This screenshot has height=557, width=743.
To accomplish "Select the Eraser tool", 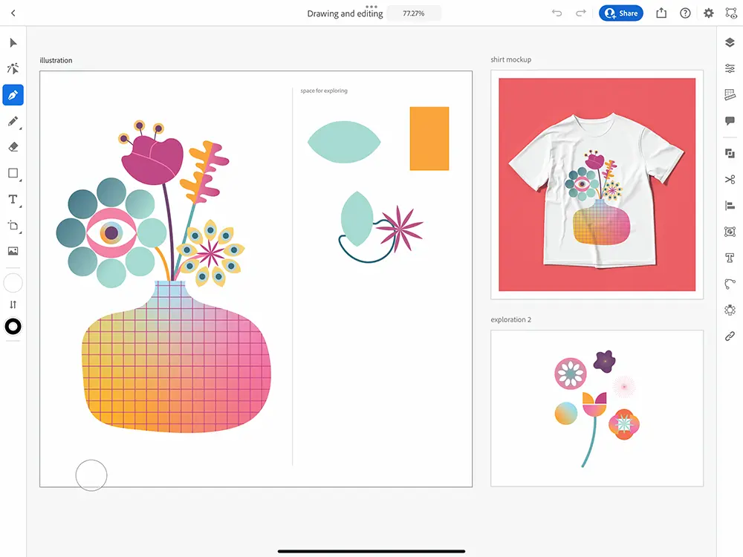I will click(x=13, y=147).
